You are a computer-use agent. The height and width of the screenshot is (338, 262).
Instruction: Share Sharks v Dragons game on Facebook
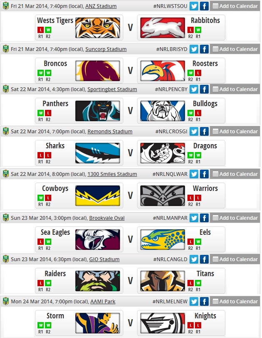tap(204, 132)
